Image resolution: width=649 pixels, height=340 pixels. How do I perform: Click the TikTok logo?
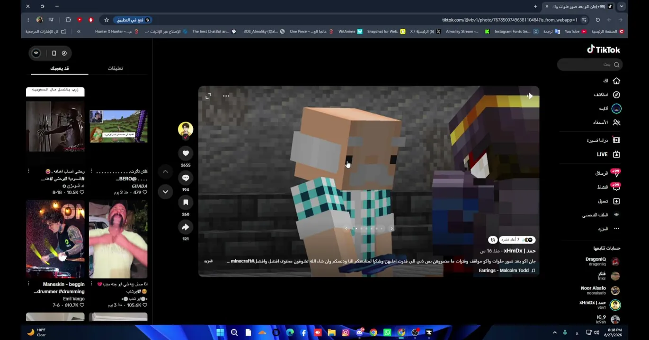coord(604,49)
